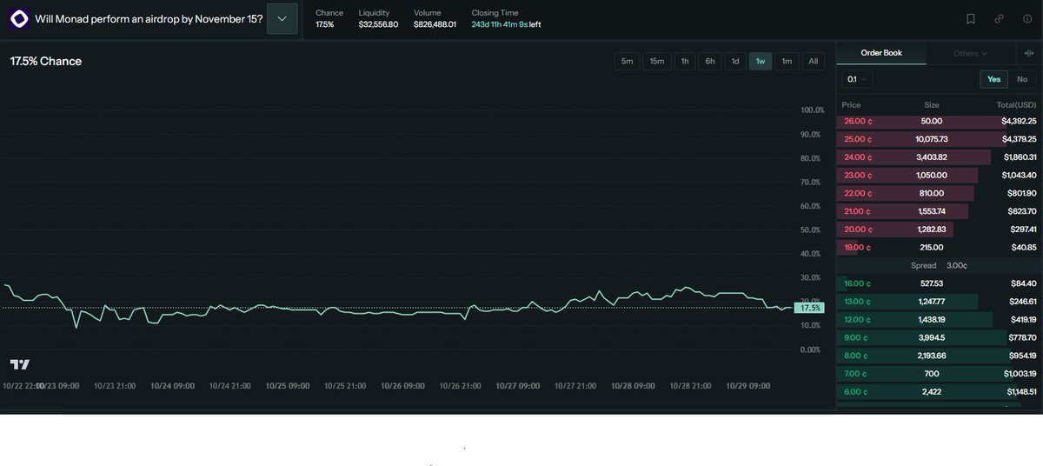Screen dimensions: 1043x466
Task: Bookmark this market
Action: 971,18
